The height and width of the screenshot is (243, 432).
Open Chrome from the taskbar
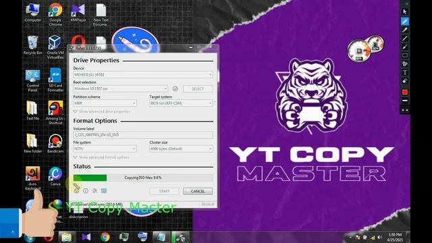105,237
